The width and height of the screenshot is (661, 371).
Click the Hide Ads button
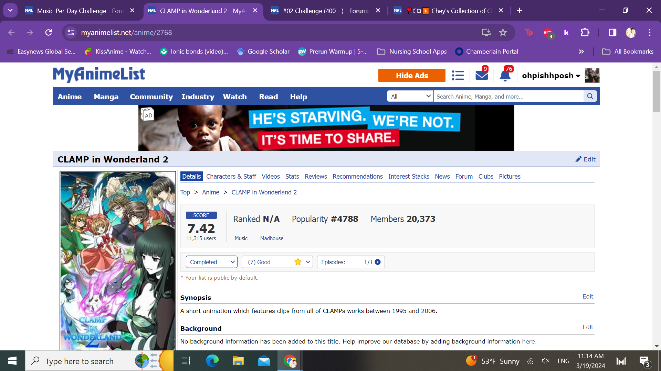click(x=411, y=76)
